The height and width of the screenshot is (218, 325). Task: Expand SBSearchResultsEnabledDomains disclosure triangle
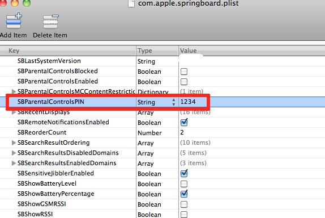14,163
